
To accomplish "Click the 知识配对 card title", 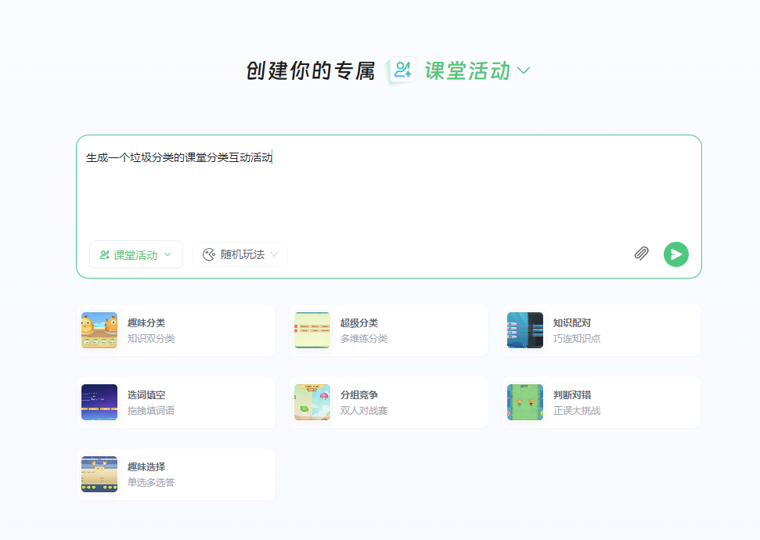I will point(572,323).
